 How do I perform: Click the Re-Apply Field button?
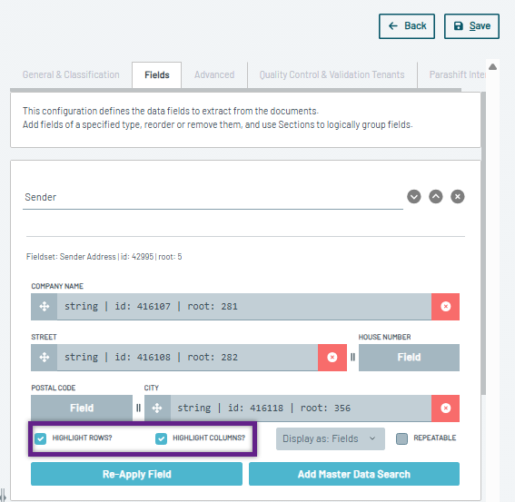[x=136, y=474]
